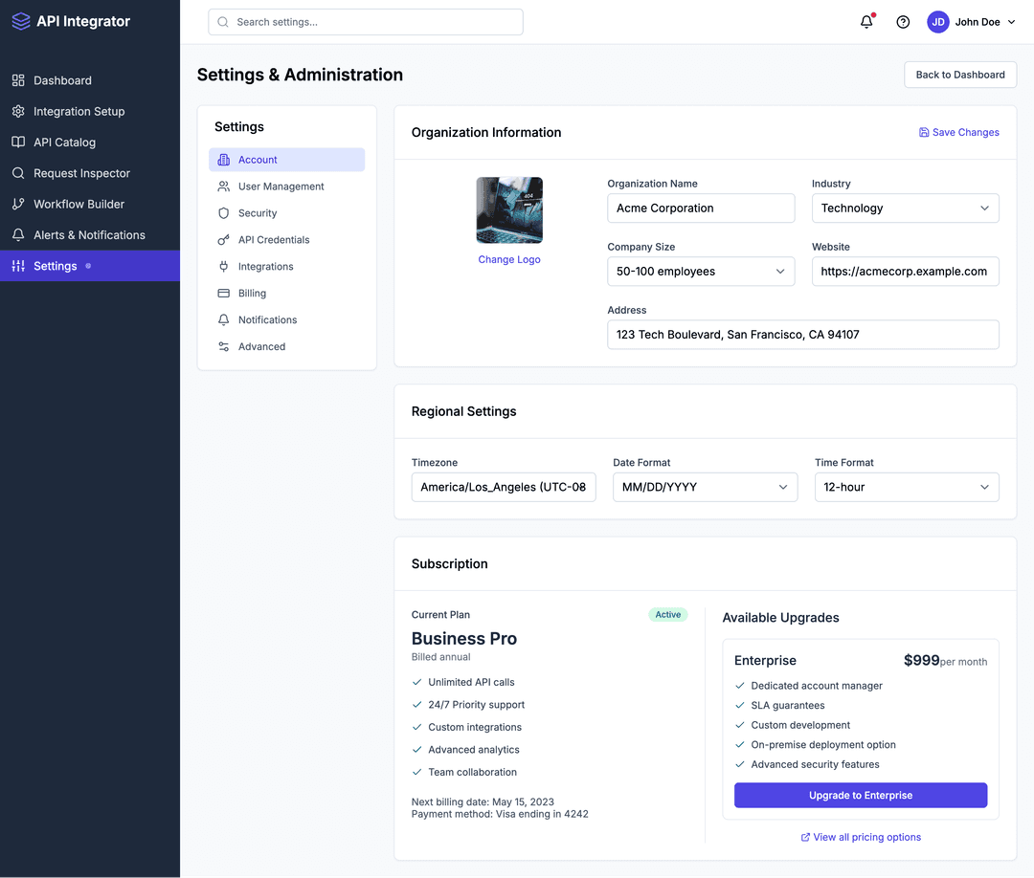Screen dimensions: 1034x878
Task: Expand the Company Size dropdown
Action: point(701,271)
